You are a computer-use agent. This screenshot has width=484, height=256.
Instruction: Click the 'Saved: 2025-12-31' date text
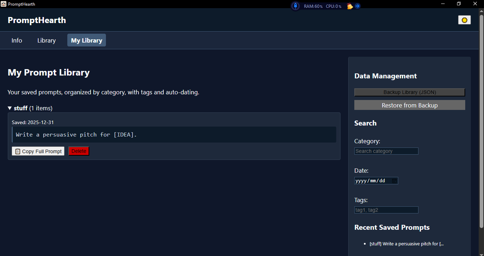tap(33, 122)
